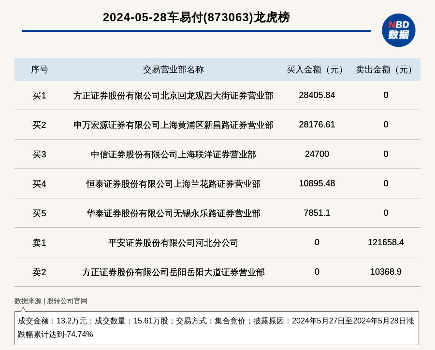435x350 pixels.
Task: Select the 买5 row label
Action: (x=39, y=213)
